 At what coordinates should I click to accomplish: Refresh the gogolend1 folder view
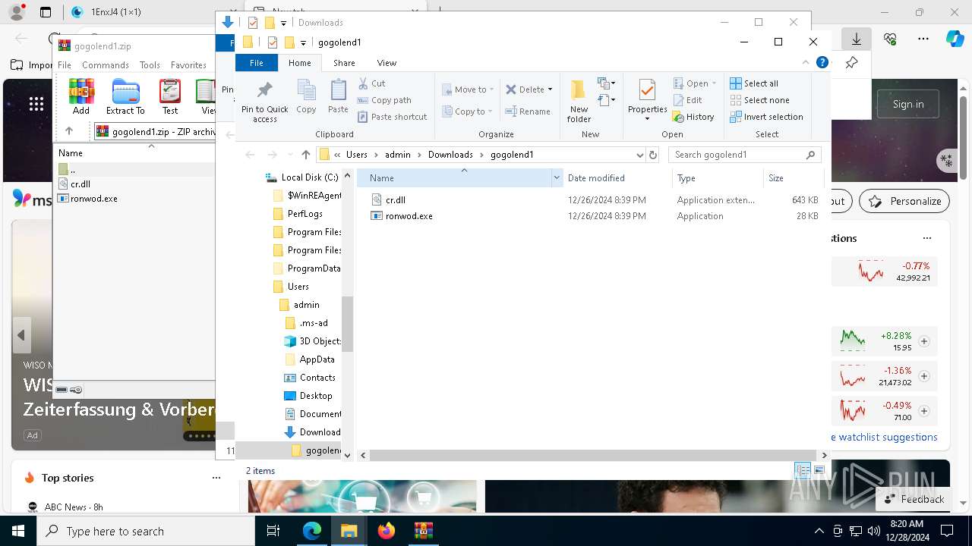tap(653, 155)
